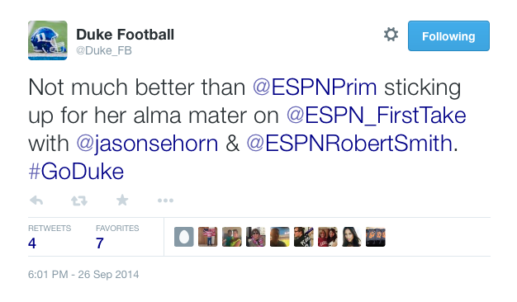This screenshot has width=517, height=302.
Task: View the 7 favorites count
Action: (x=100, y=243)
